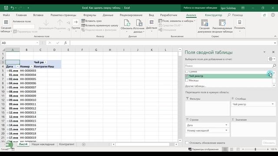This screenshot has width=278, height=156.
Task: Collapse the 04.янв date group
Action: (8, 83)
